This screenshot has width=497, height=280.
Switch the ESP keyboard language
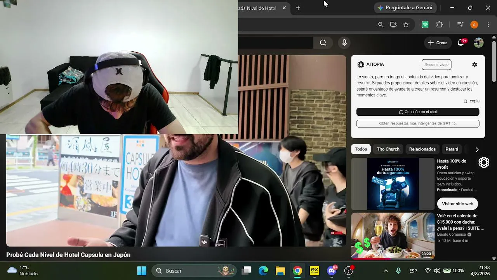point(413,271)
